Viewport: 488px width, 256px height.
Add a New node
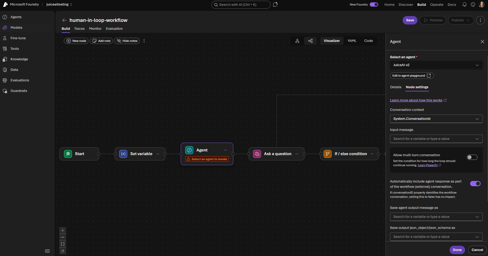pos(76,41)
